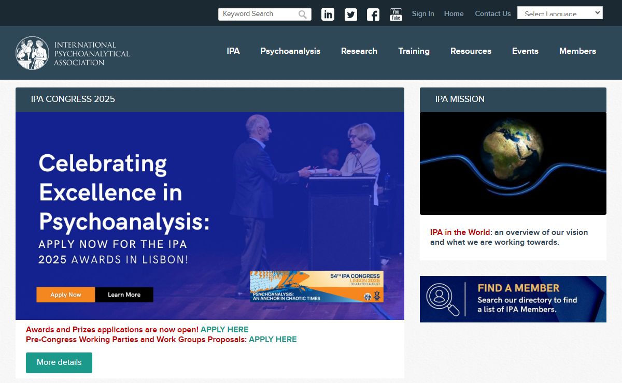Click International Psychoanalytical Association site title
The width and height of the screenshot is (622, 383).
(92, 53)
